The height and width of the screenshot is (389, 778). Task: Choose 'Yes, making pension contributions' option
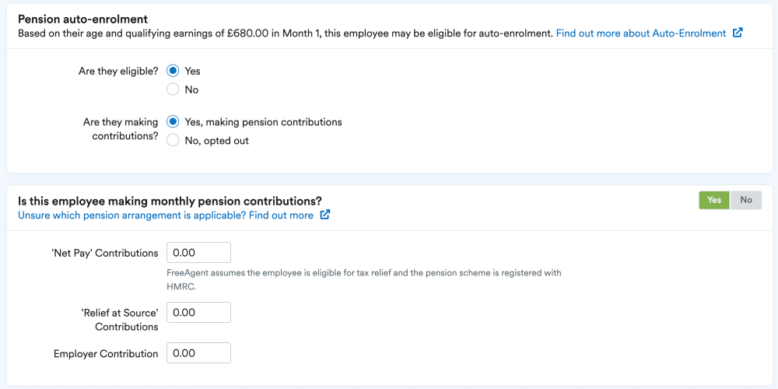tap(173, 122)
